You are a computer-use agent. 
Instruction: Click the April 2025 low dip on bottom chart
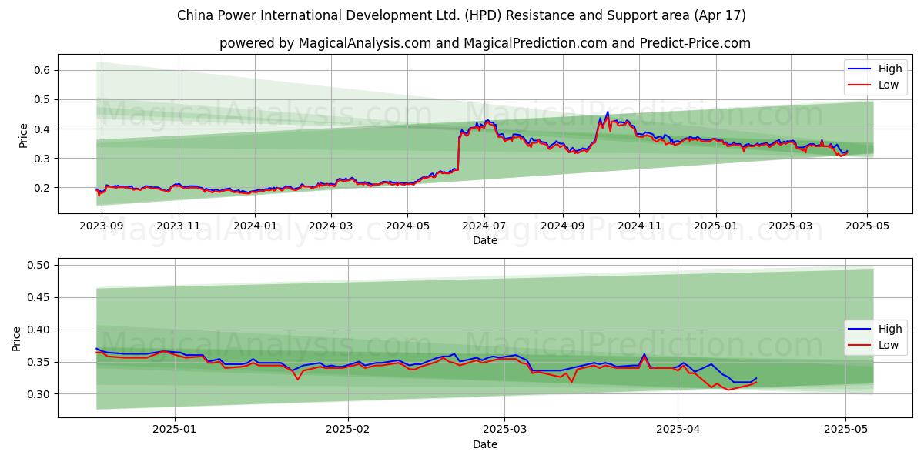(728, 389)
